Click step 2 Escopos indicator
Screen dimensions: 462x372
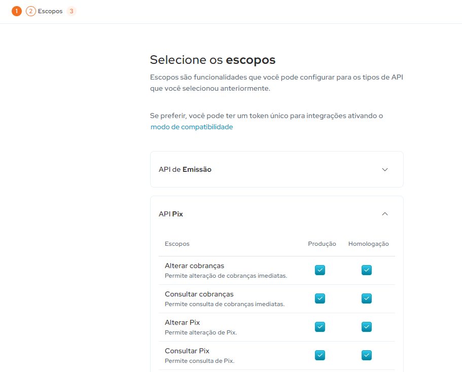(31, 11)
